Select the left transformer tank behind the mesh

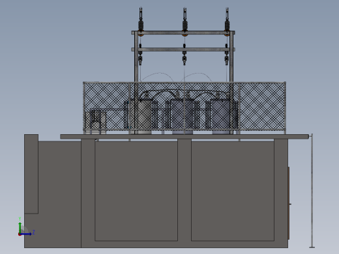click(x=141, y=115)
